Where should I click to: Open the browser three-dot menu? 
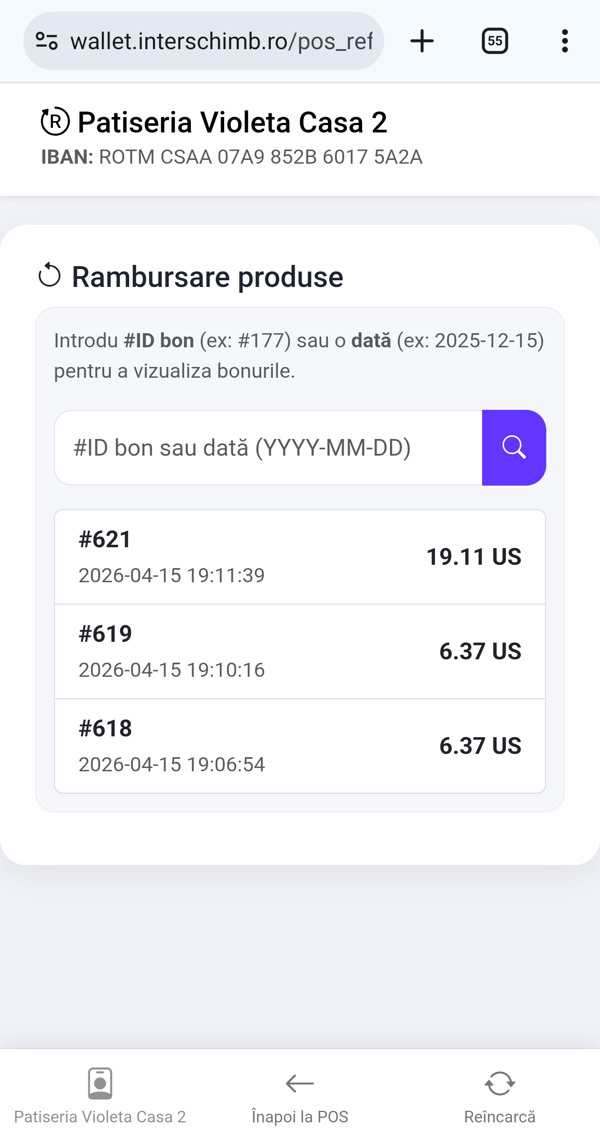coord(564,41)
